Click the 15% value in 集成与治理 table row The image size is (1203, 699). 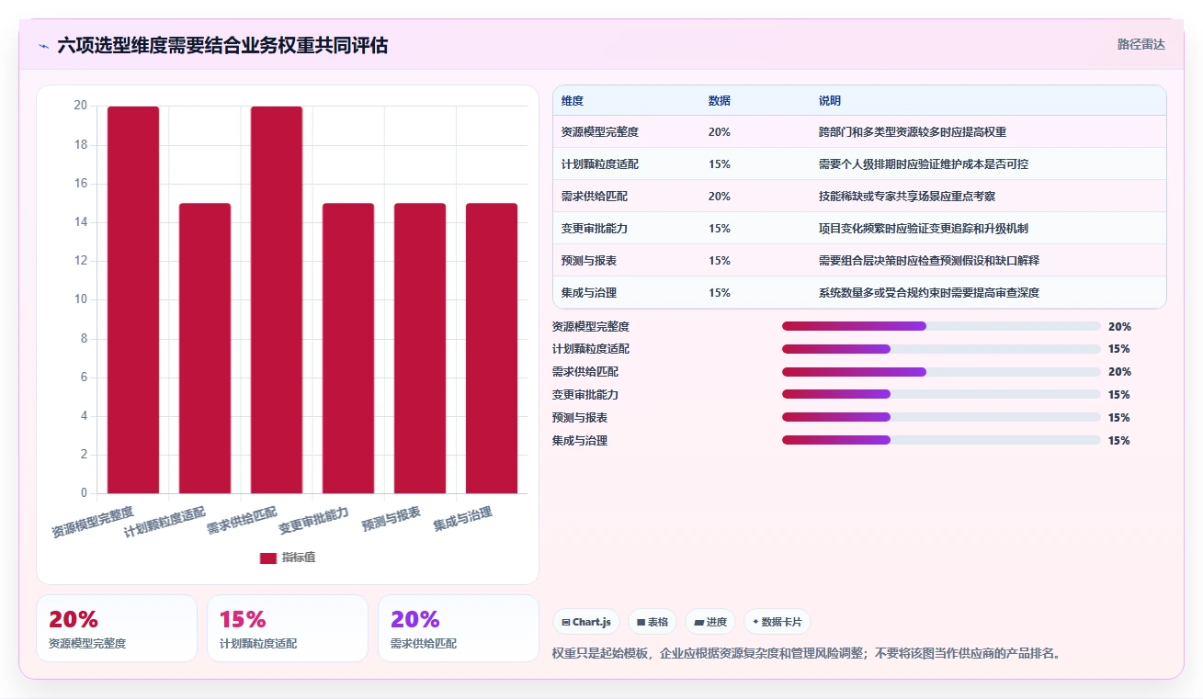click(x=720, y=293)
